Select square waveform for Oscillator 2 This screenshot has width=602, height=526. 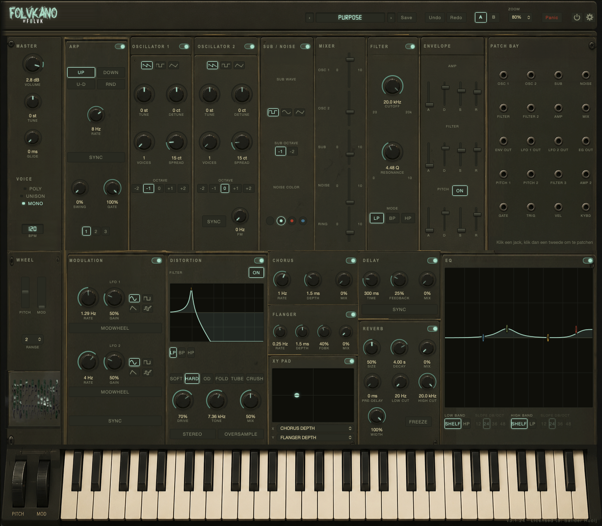pos(226,65)
